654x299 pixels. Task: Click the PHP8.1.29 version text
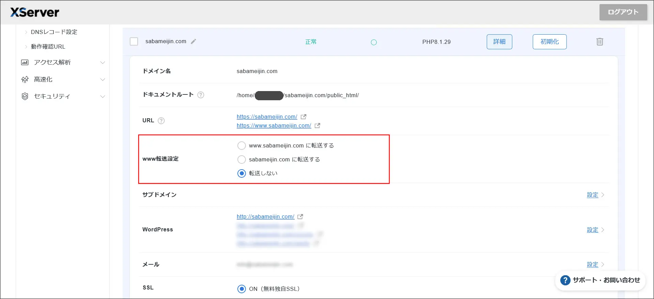pos(436,42)
